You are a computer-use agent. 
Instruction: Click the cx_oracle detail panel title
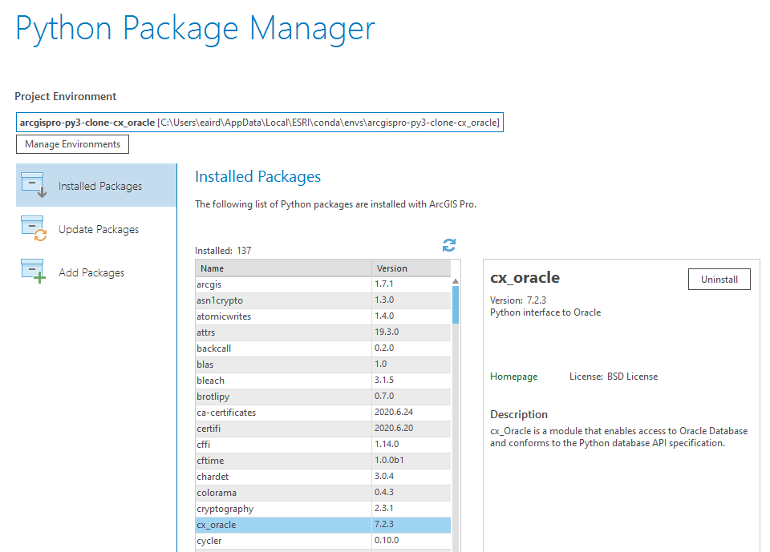point(525,278)
